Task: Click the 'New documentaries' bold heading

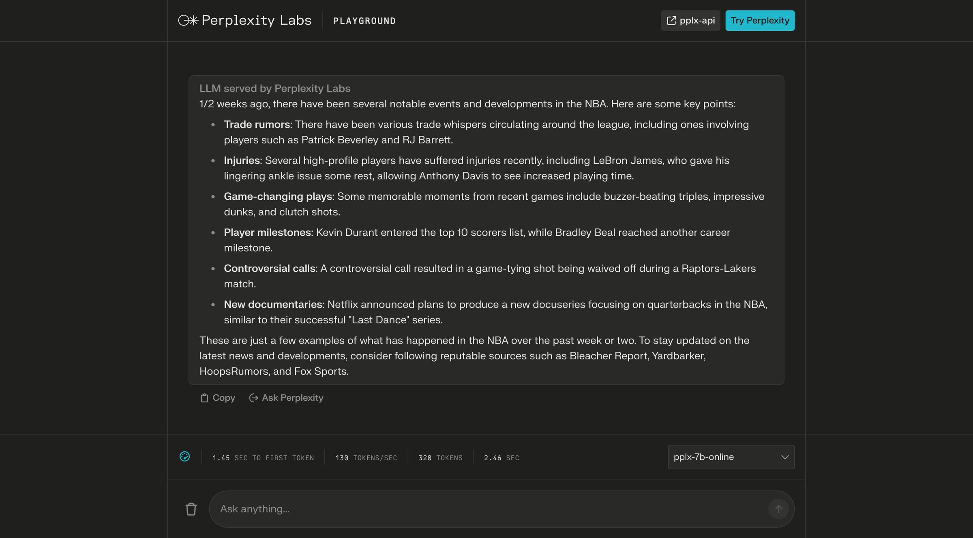Action: [273, 304]
